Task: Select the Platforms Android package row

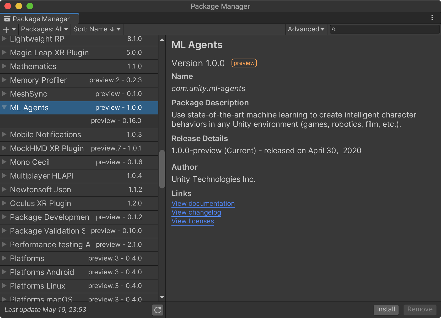Action: tap(79, 272)
